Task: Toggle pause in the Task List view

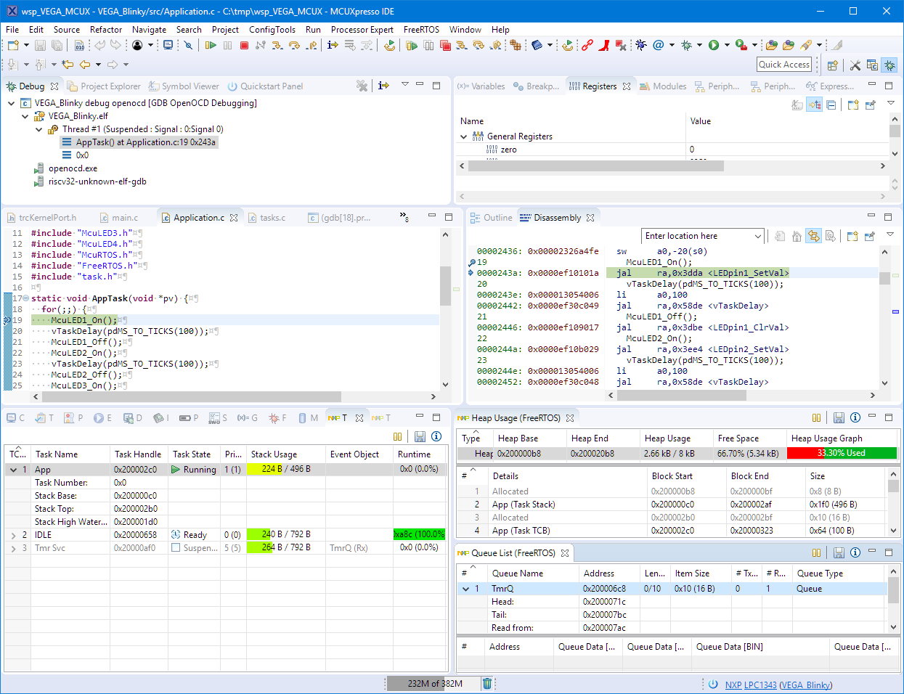Action: click(397, 436)
